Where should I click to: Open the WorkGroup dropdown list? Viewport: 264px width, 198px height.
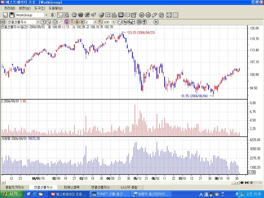click(46, 15)
